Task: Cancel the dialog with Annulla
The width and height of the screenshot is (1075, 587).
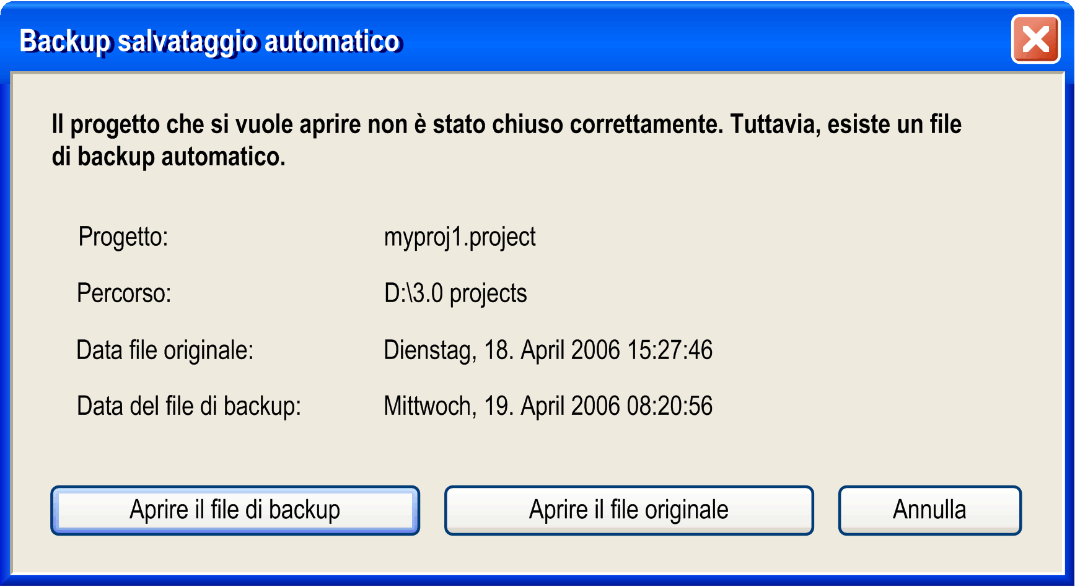Action: point(929,510)
